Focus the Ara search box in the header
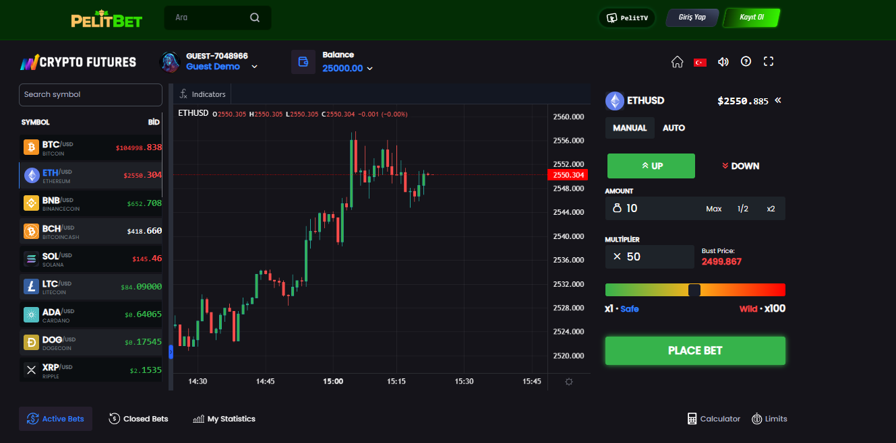The width and height of the screenshot is (896, 443). [x=218, y=18]
